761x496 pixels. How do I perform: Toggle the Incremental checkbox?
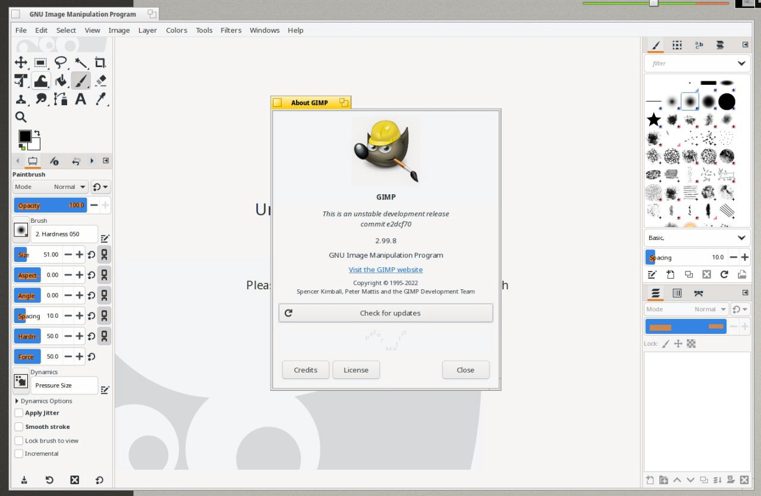[19, 454]
